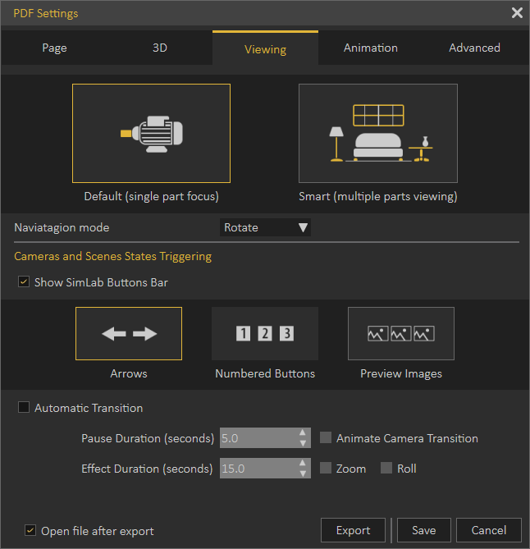Viewport: 530px width, 549px height.
Task: Open the Advanced tab
Action: coord(474,48)
